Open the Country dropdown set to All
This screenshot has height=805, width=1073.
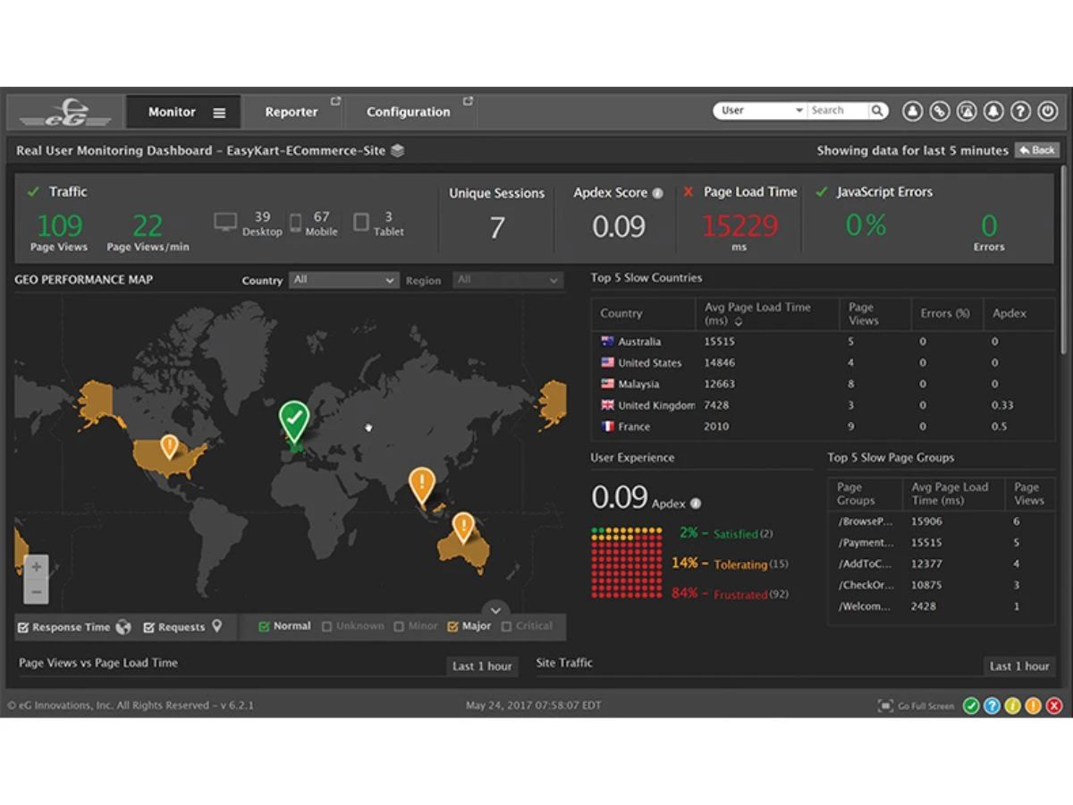point(343,280)
